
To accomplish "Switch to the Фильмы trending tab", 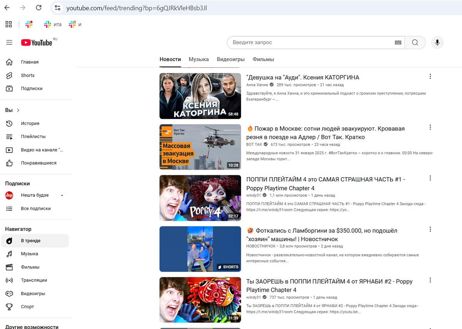I will click(263, 59).
